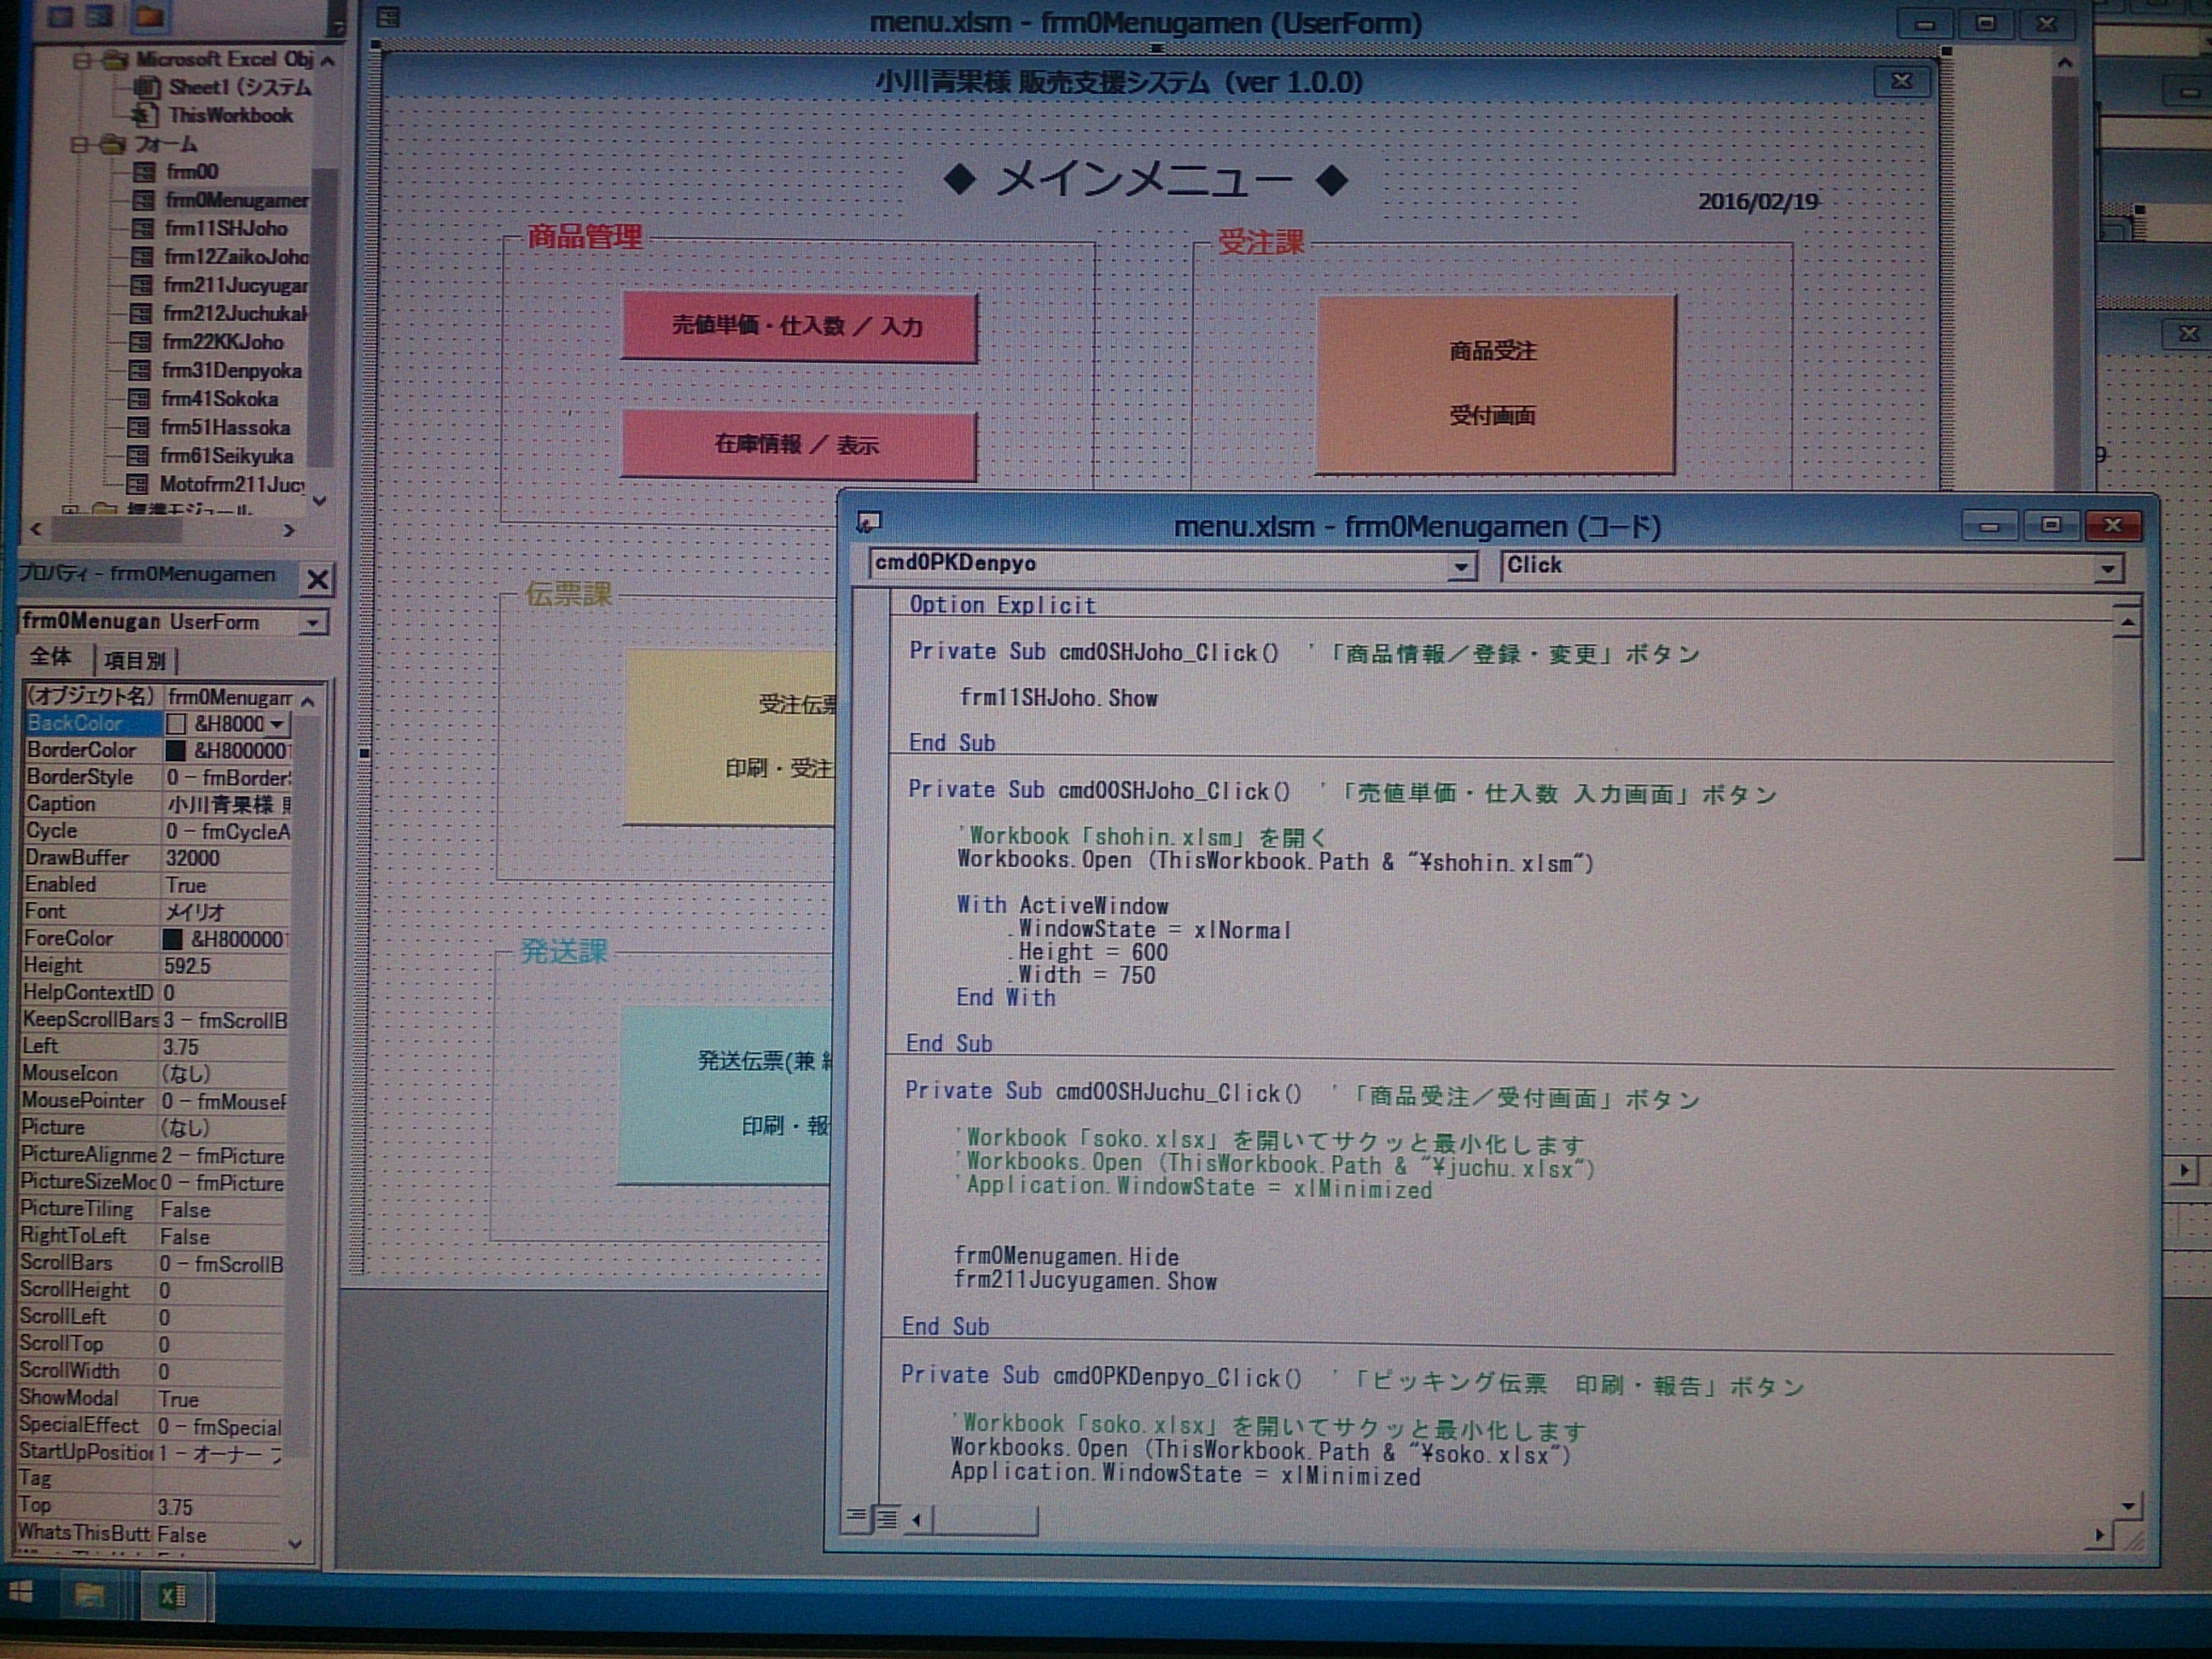Collapse the Microsoft Excel Objects folder

[82, 61]
